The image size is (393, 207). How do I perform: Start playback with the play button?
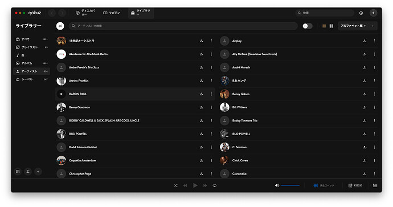[195, 185]
